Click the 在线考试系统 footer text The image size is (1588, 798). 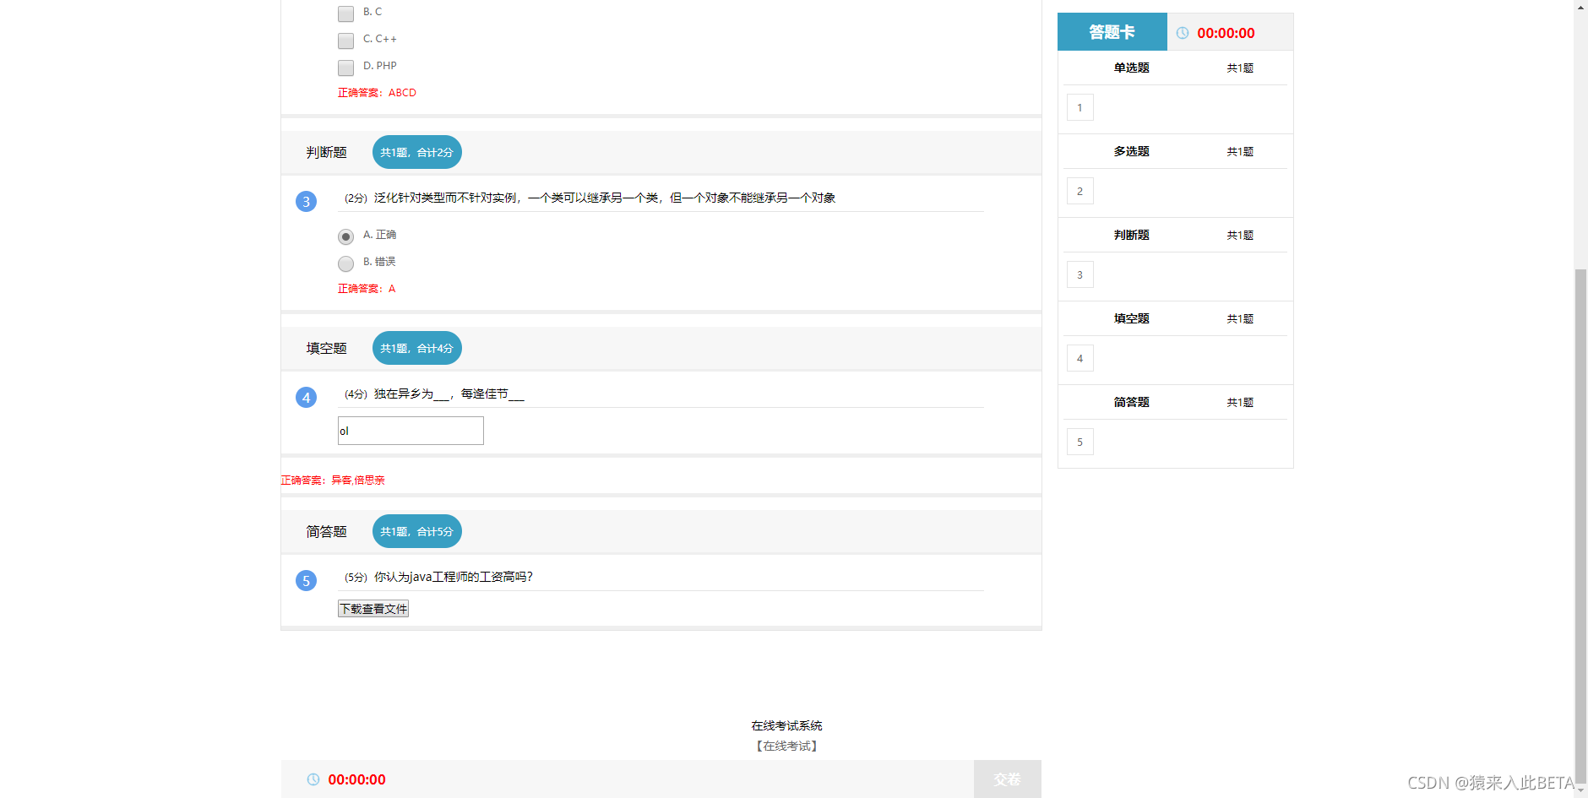pyautogui.click(x=786, y=725)
